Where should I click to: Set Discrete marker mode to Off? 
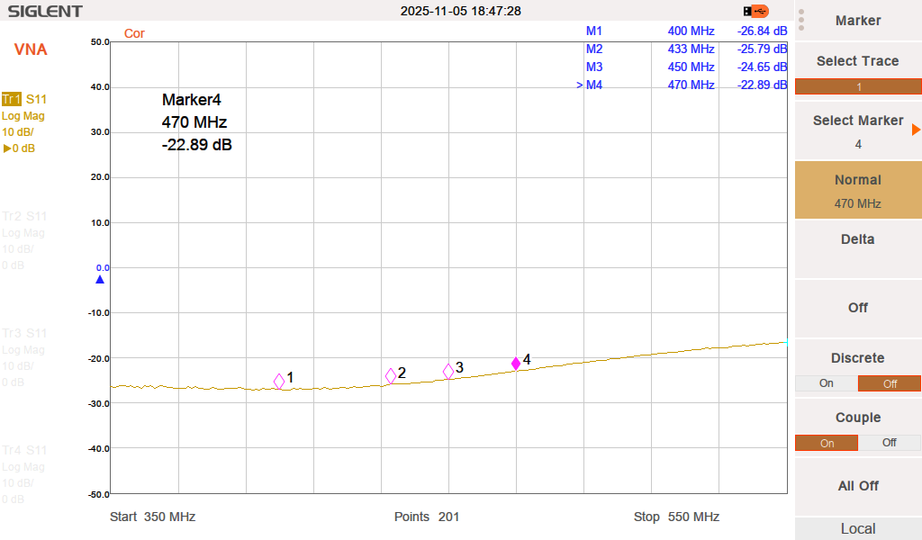[889, 383]
